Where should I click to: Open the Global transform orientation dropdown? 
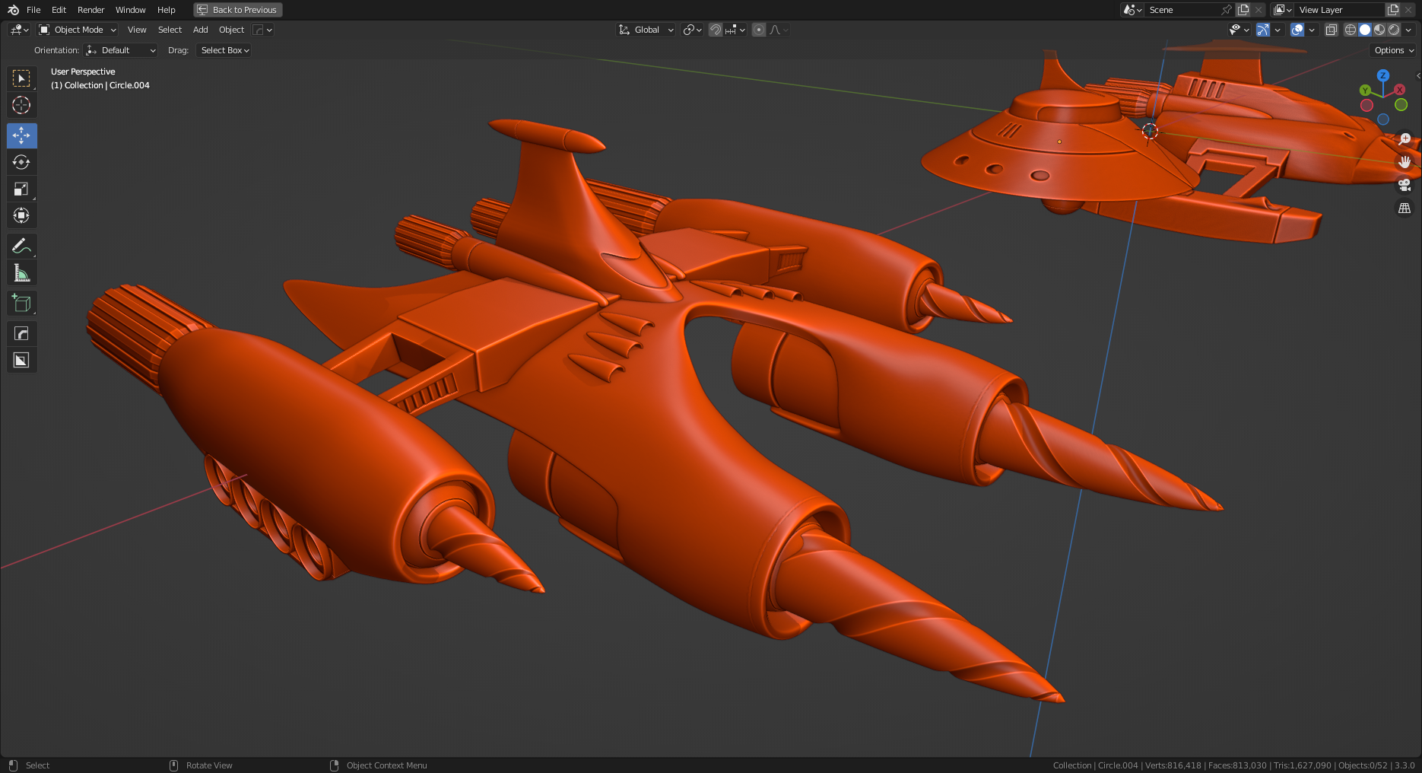tap(646, 30)
